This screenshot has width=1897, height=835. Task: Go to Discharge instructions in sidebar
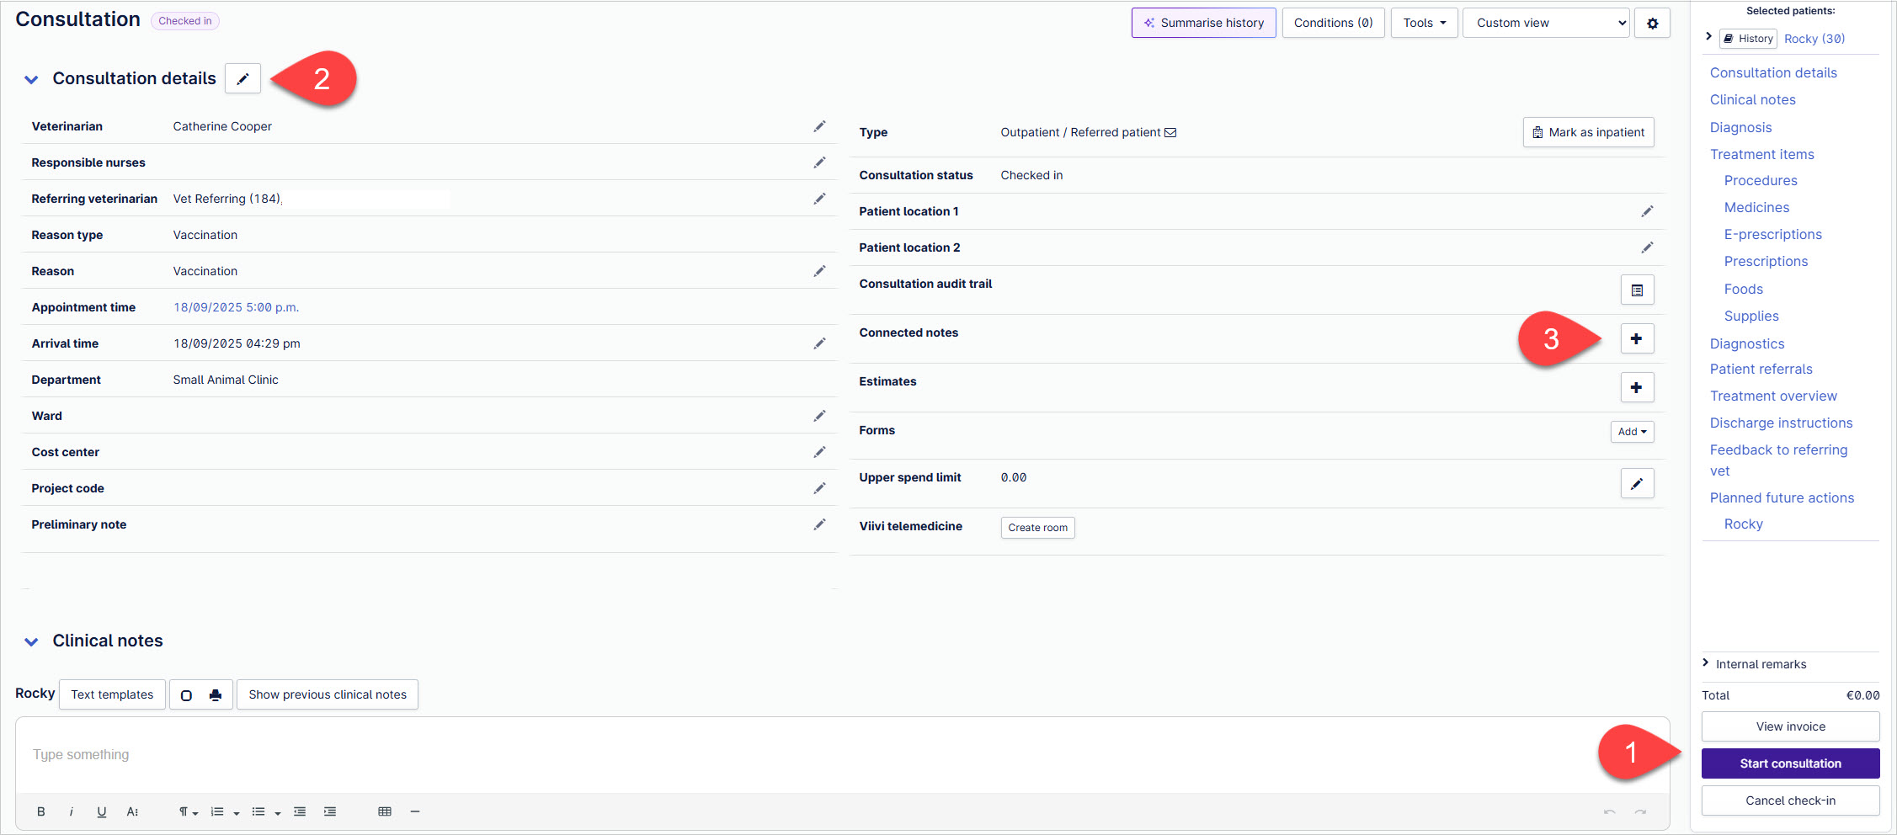1781,423
